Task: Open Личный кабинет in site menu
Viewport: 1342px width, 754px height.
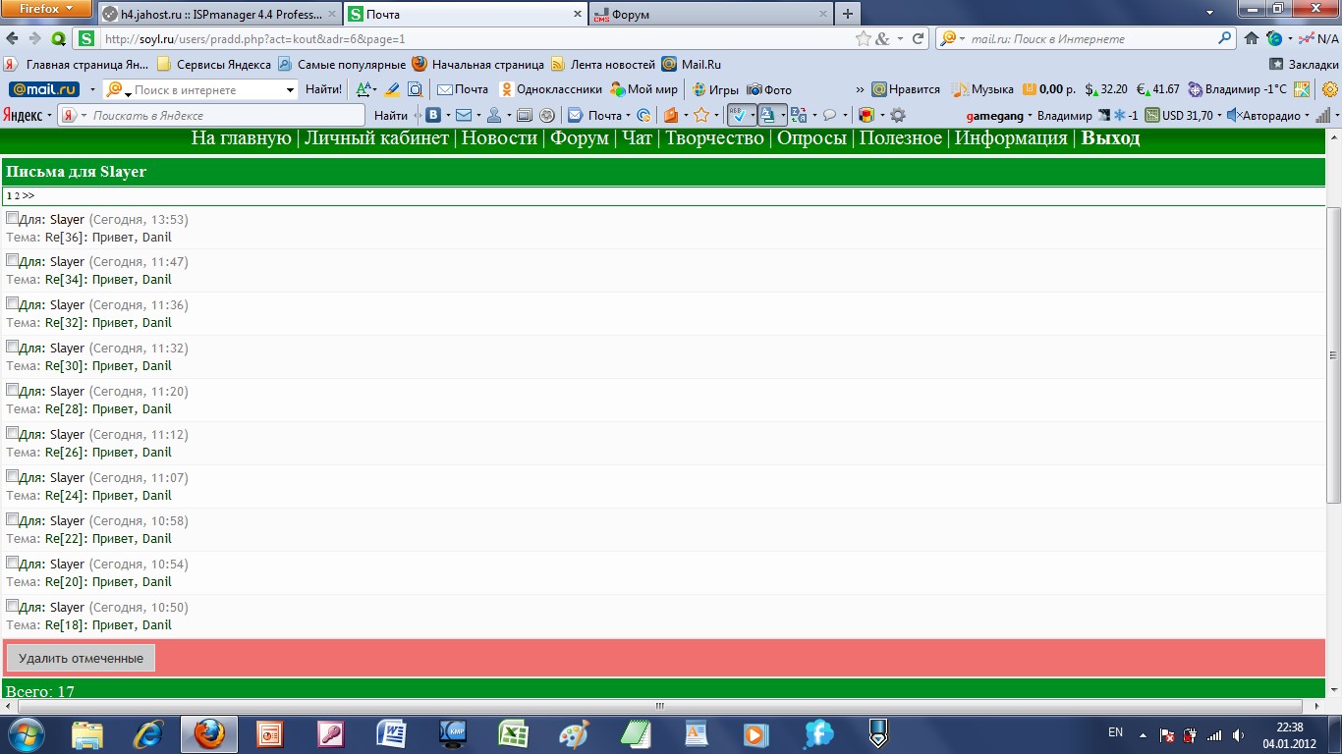Action: point(376,138)
